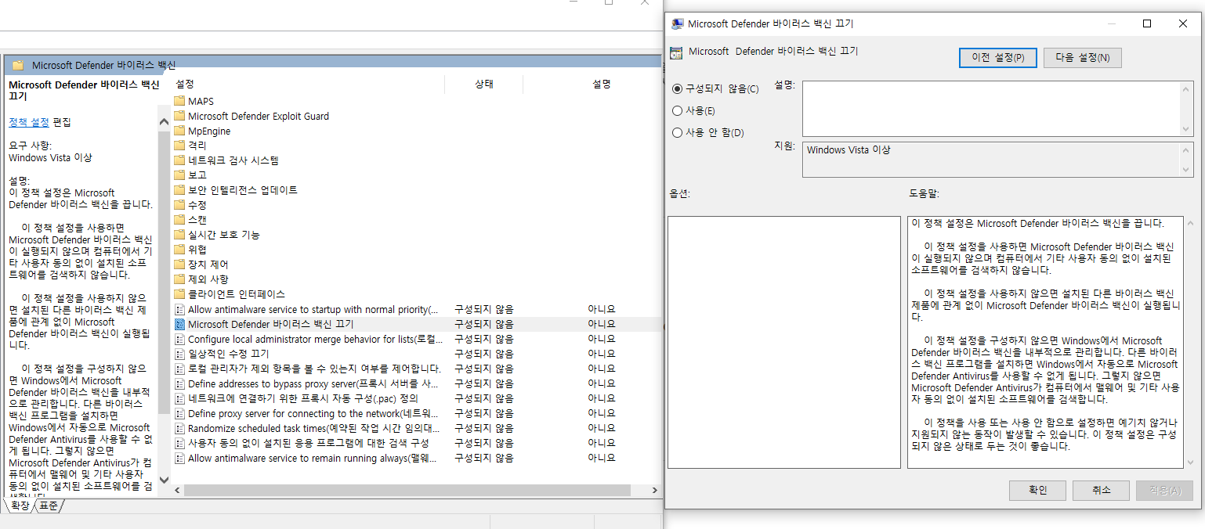Image resolution: width=1205 pixels, height=529 pixels.
Task: Select the 사용자 동의 없이 설치된 응용 프로그램 row
Action: (417, 443)
